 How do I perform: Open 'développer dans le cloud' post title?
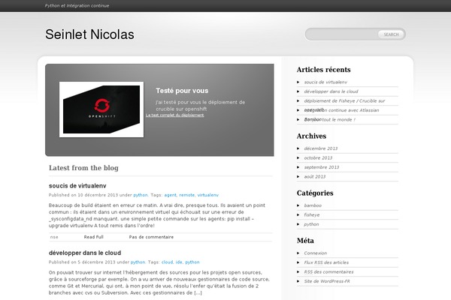click(x=85, y=253)
